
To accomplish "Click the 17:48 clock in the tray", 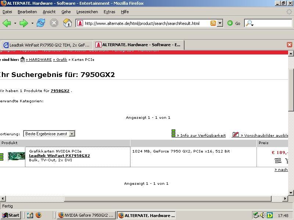I will [x=283, y=216].
